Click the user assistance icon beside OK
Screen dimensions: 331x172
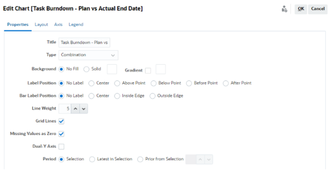pyautogui.click(x=284, y=9)
